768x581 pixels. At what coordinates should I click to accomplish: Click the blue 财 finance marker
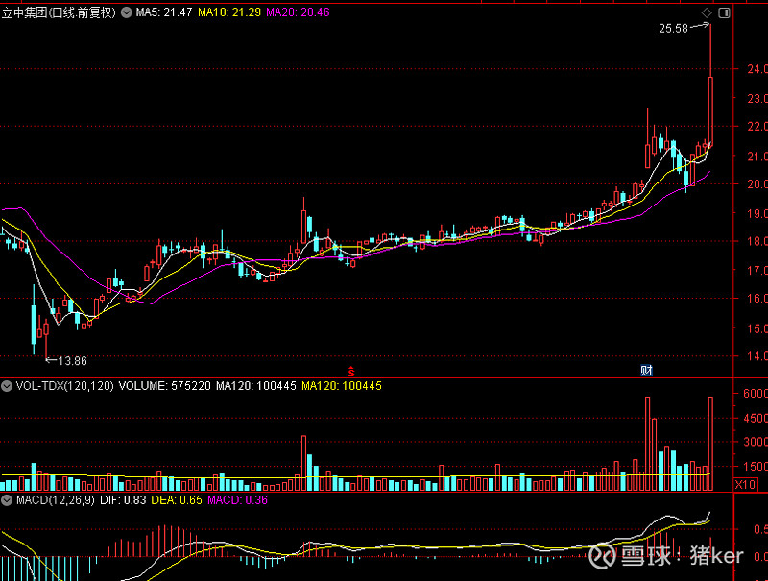pos(646,371)
